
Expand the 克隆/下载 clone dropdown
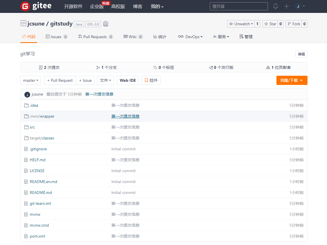[x=292, y=80]
